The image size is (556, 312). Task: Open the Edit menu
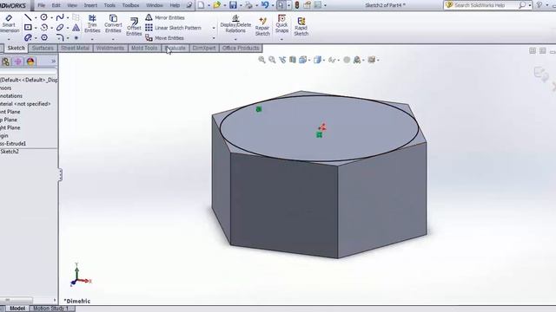click(x=56, y=5)
